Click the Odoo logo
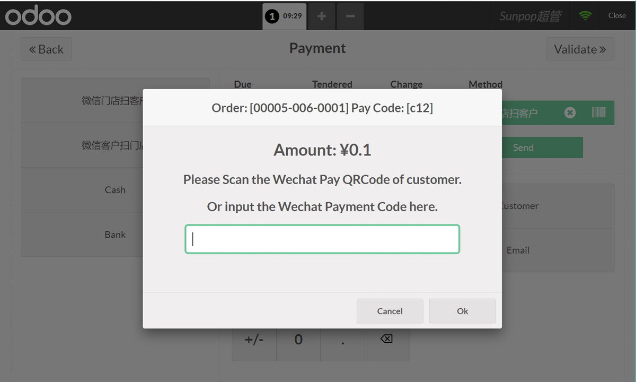Screen dimensions: 636x382 tap(38, 16)
